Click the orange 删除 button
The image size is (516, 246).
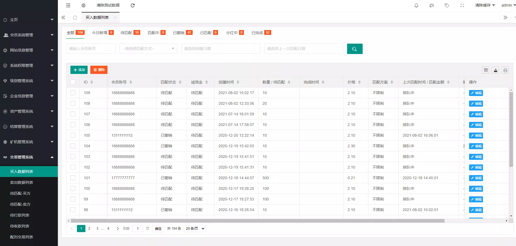point(99,70)
